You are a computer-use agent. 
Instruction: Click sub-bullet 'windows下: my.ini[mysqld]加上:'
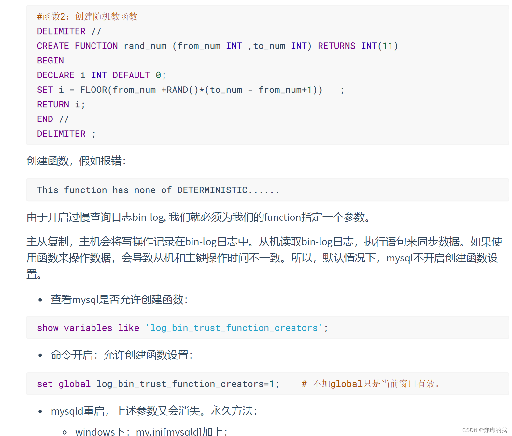pyautogui.click(x=151, y=431)
